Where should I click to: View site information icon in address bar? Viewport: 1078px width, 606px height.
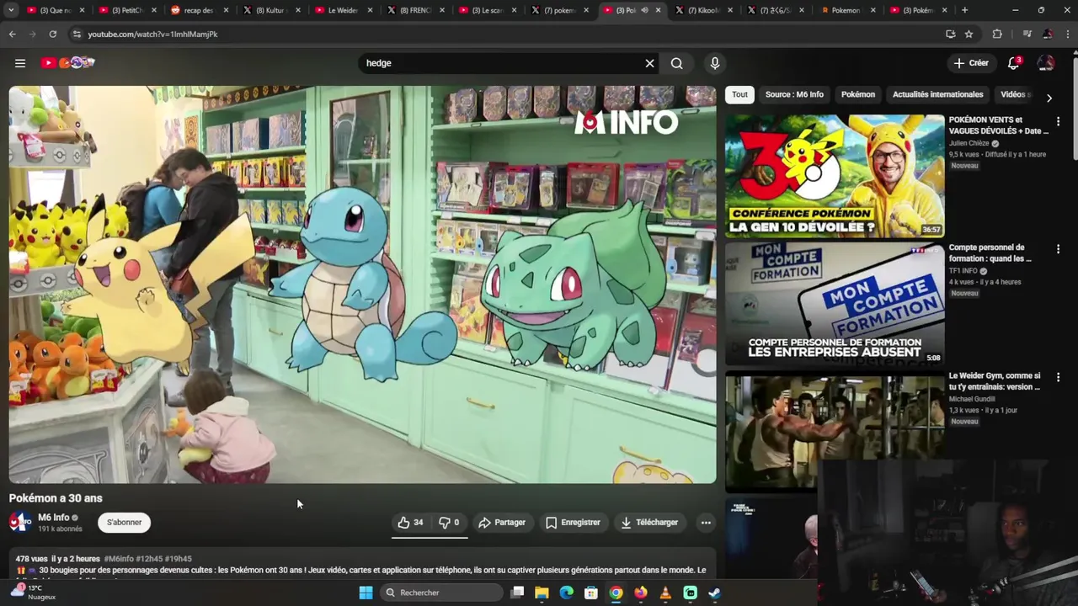pyautogui.click(x=77, y=34)
